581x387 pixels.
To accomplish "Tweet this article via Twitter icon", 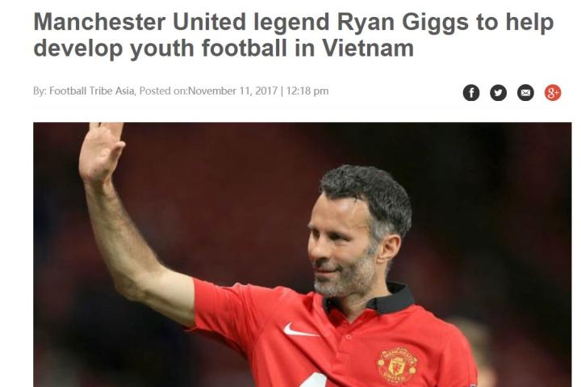I will (498, 93).
